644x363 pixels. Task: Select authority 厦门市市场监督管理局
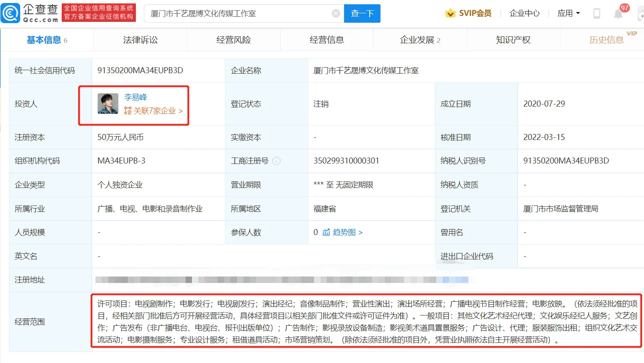(x=561, y=208)
